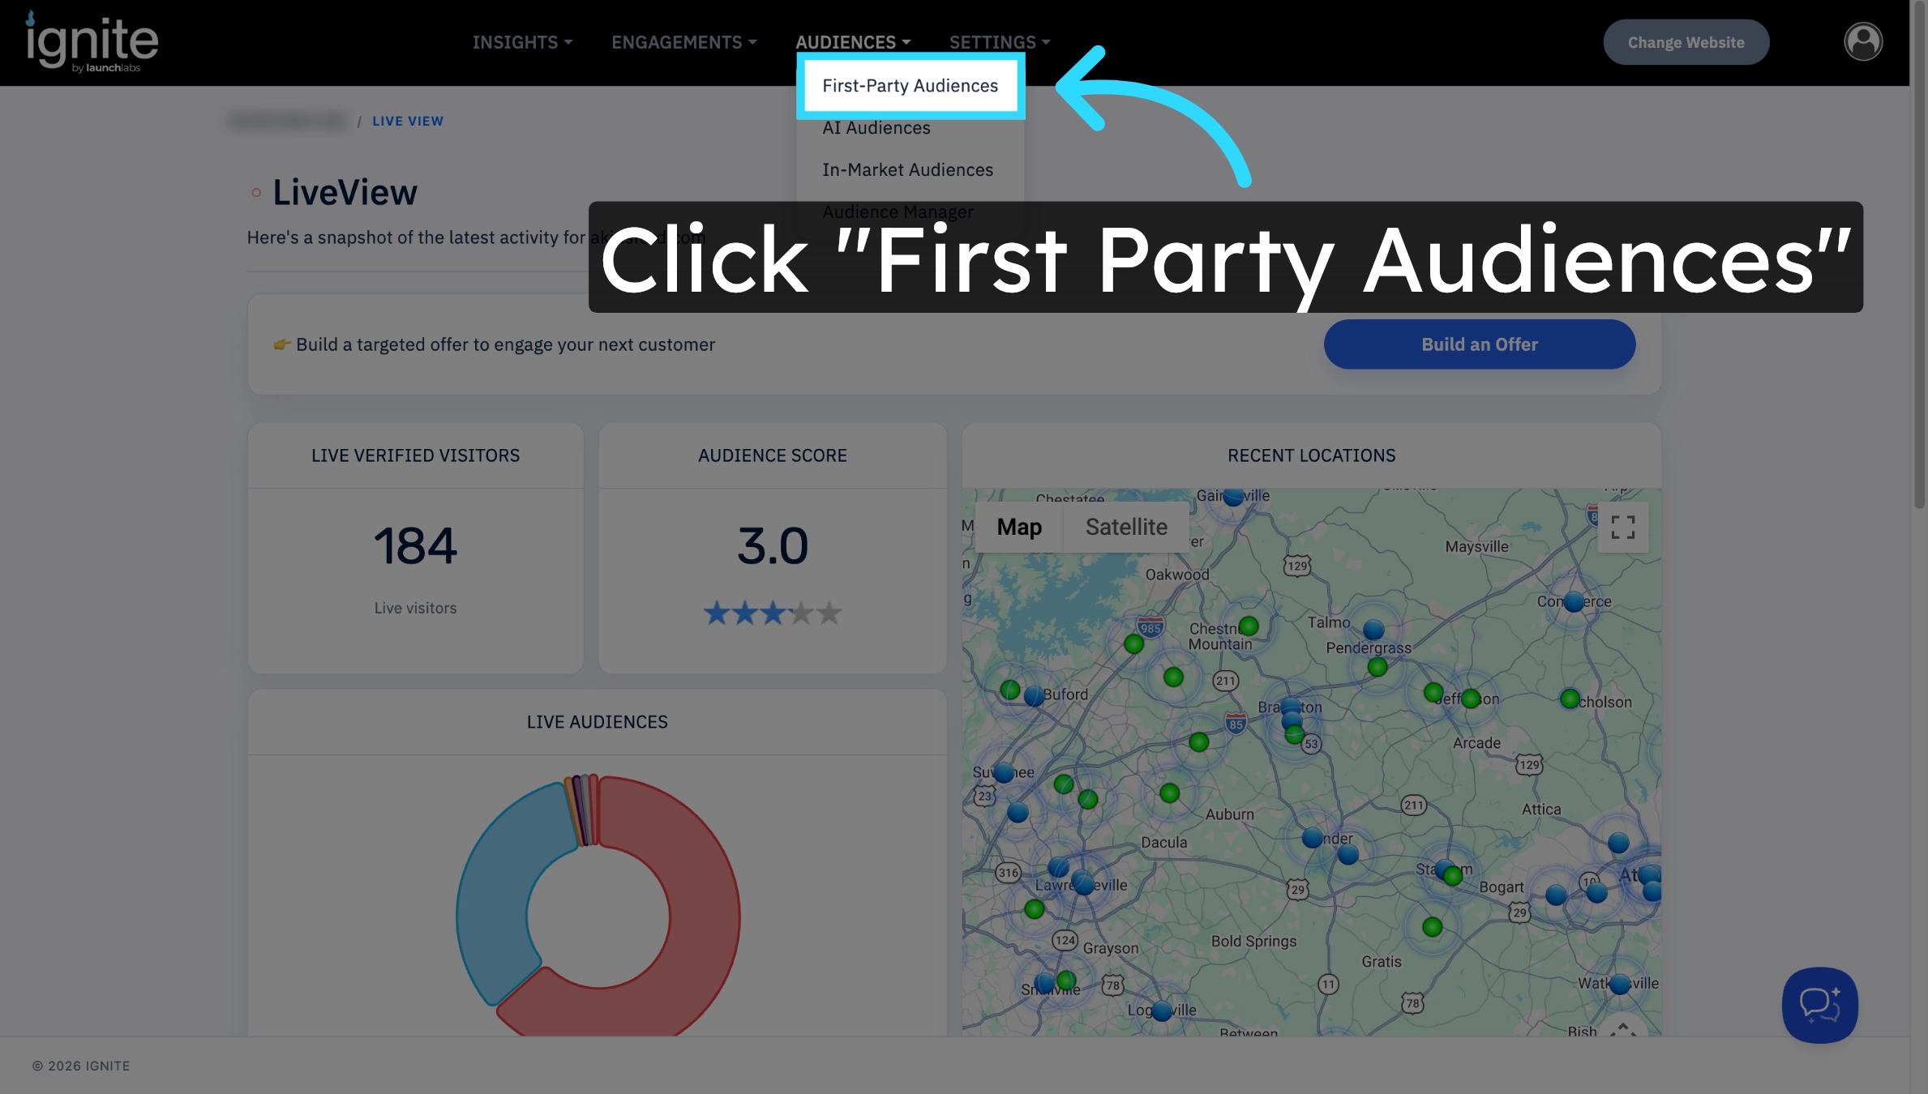Click the blue marker at Gainesville
The image size is (1928, 1094).
tap(1233, 496)
